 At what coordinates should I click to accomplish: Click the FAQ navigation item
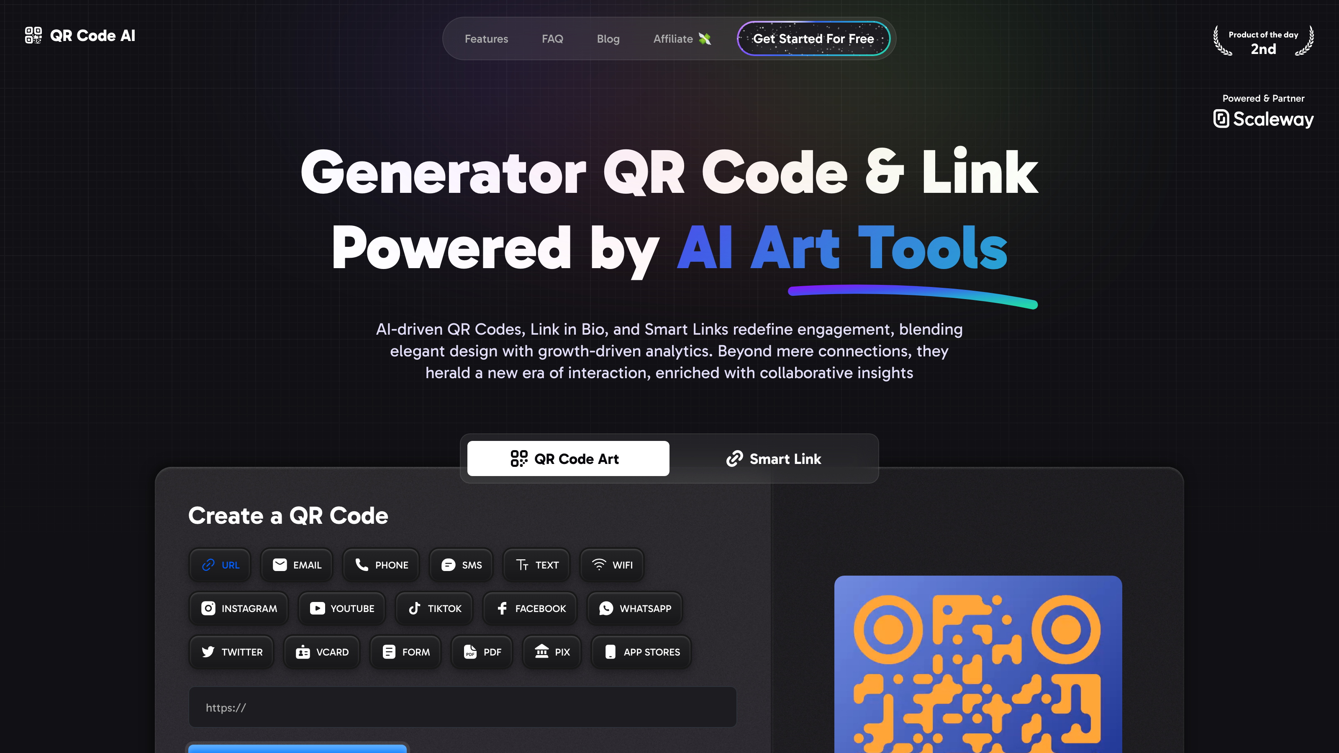coord(552,38)
